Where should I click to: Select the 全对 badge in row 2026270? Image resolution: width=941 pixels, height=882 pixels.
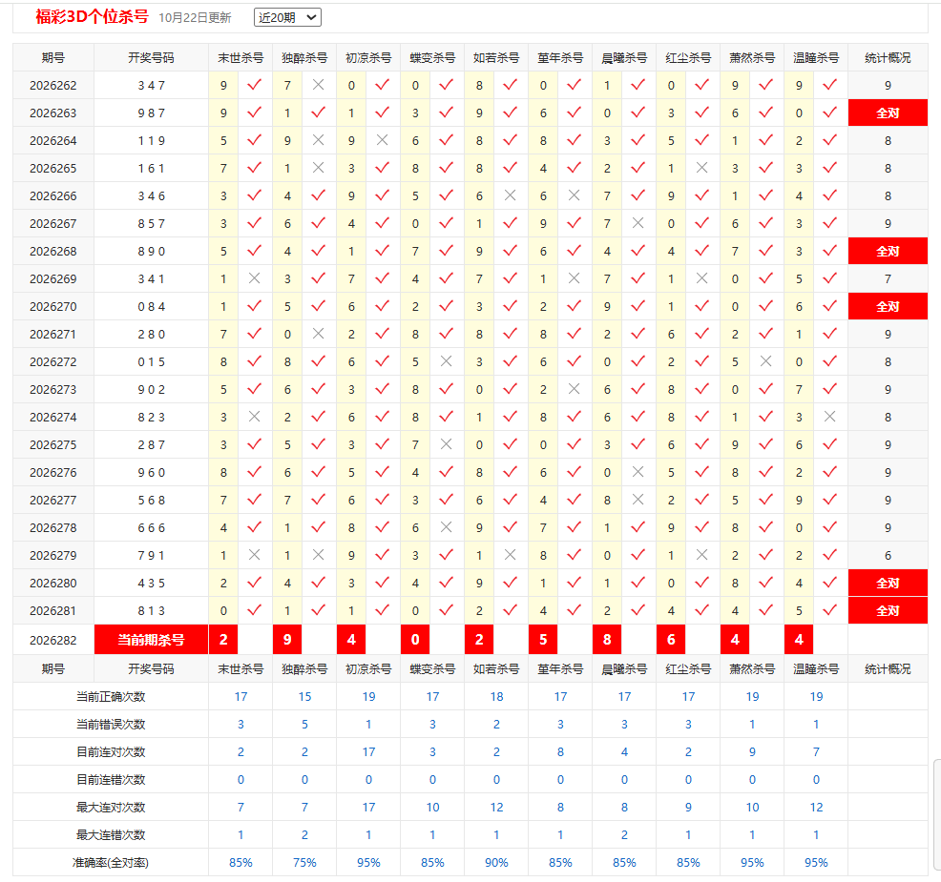[888, 306]
